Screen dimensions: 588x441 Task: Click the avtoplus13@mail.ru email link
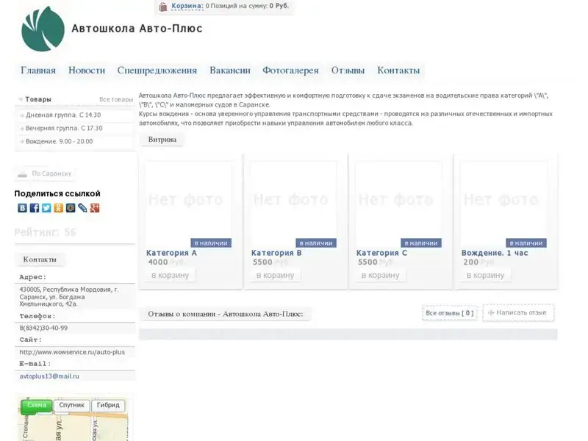pyautogui.click(x=49, y=376)
